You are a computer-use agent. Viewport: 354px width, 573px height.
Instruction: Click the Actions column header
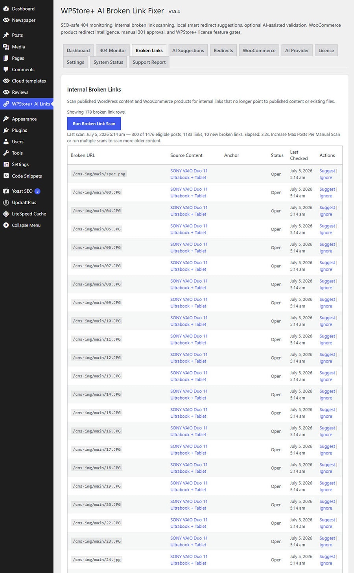[327, 155]
